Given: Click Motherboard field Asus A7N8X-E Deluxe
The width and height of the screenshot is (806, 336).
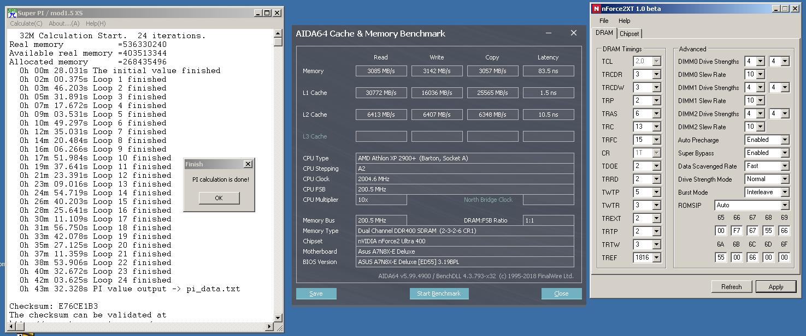Looking at the screenshot, I should click(x=464, y=251).
